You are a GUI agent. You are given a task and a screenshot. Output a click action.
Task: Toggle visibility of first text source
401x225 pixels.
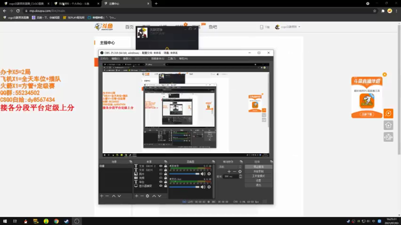[160, 166]
